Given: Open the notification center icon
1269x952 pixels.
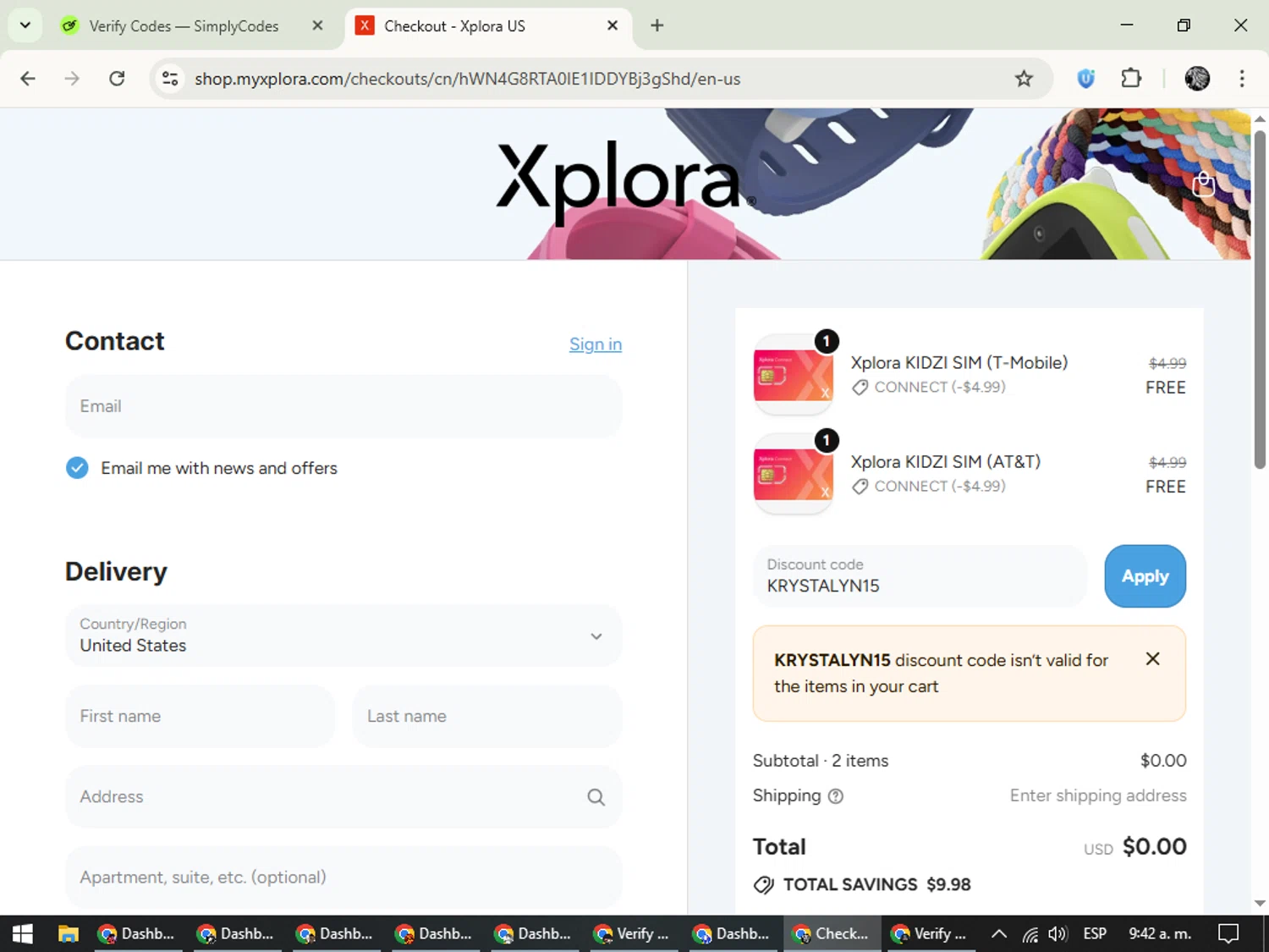Looking at the screenshot, I should point(1228,933).
